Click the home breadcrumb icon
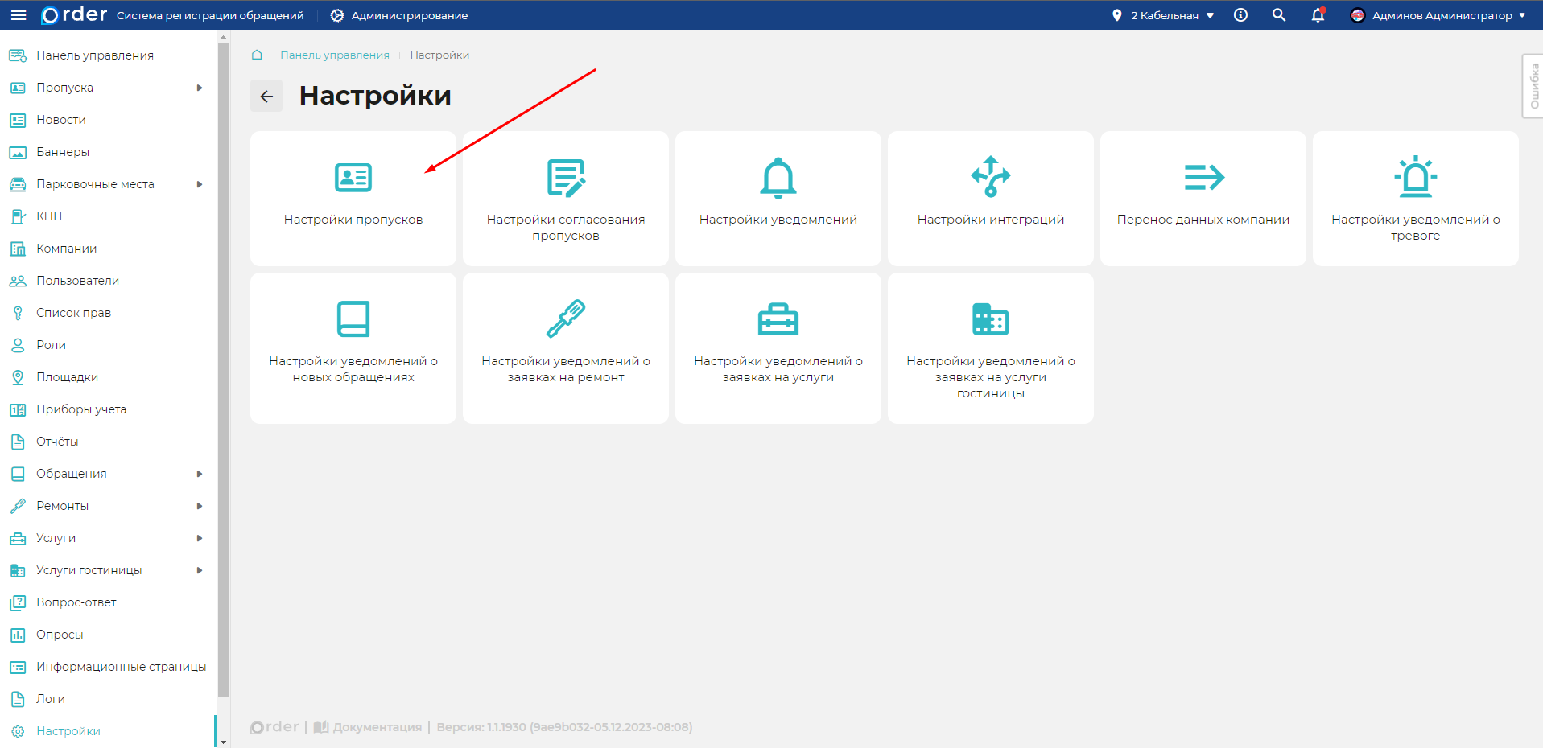The image size is (1543, 748). (x=257, y=55)
